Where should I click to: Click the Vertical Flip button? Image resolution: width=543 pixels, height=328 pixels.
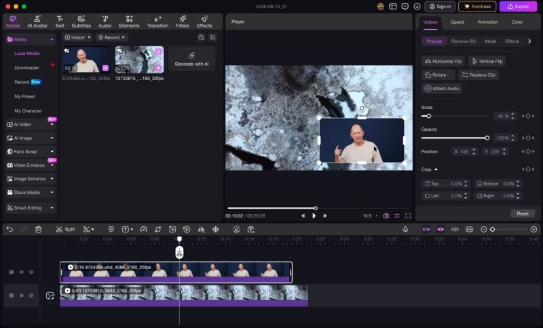(487, 61)
